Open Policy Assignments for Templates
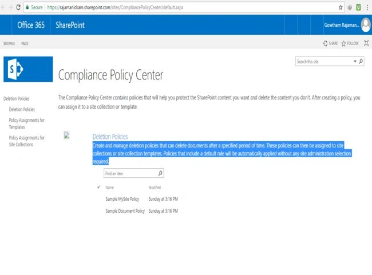372x275 pixels. (x=27, y=123)
